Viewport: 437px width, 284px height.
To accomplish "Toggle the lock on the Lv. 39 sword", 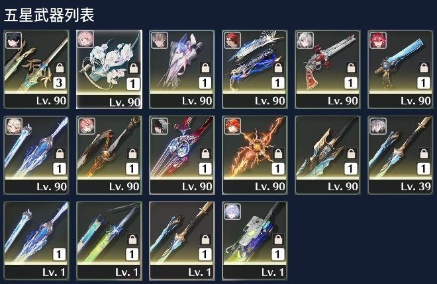I will (x=424, y=153).
